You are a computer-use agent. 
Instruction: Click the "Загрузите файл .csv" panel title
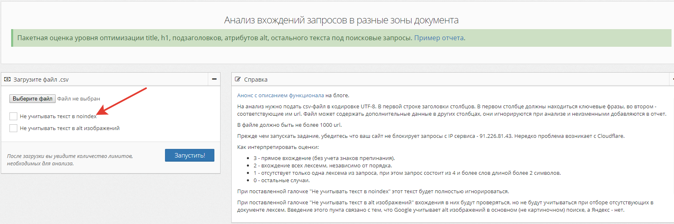click(41, 80)
